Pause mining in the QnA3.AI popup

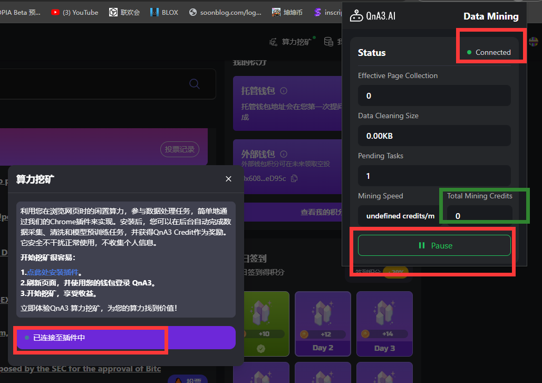tap(434, 246)
